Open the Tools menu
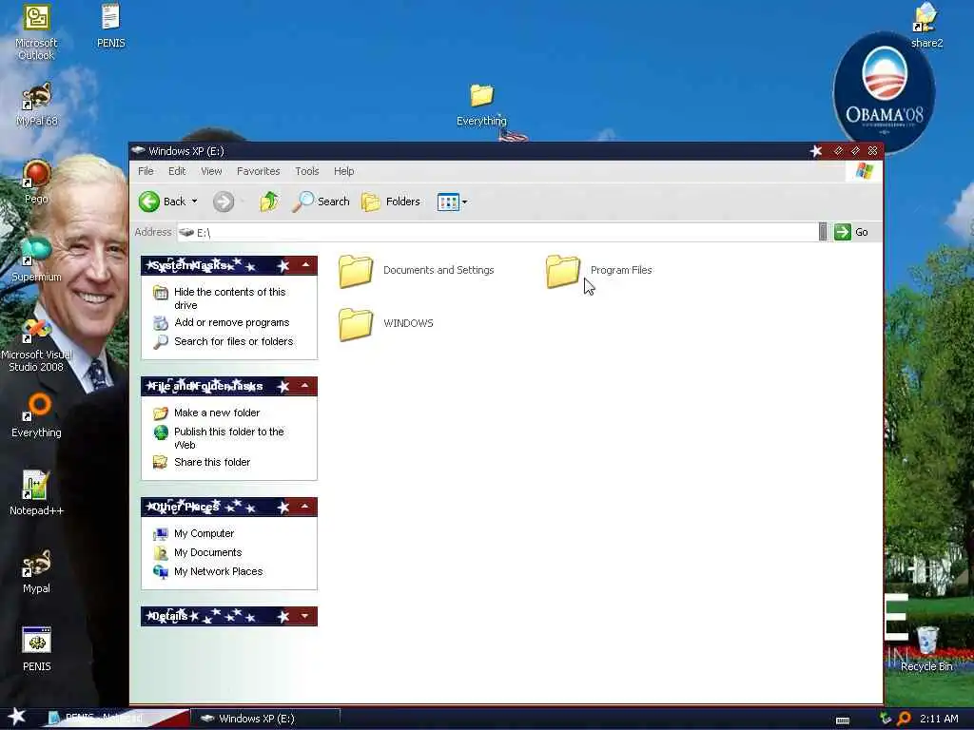 pos(307,171)
